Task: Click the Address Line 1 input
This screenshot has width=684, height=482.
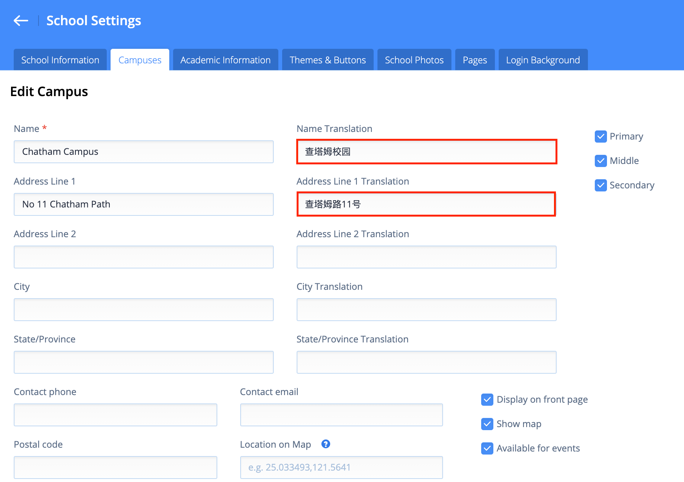Action: 143,204
